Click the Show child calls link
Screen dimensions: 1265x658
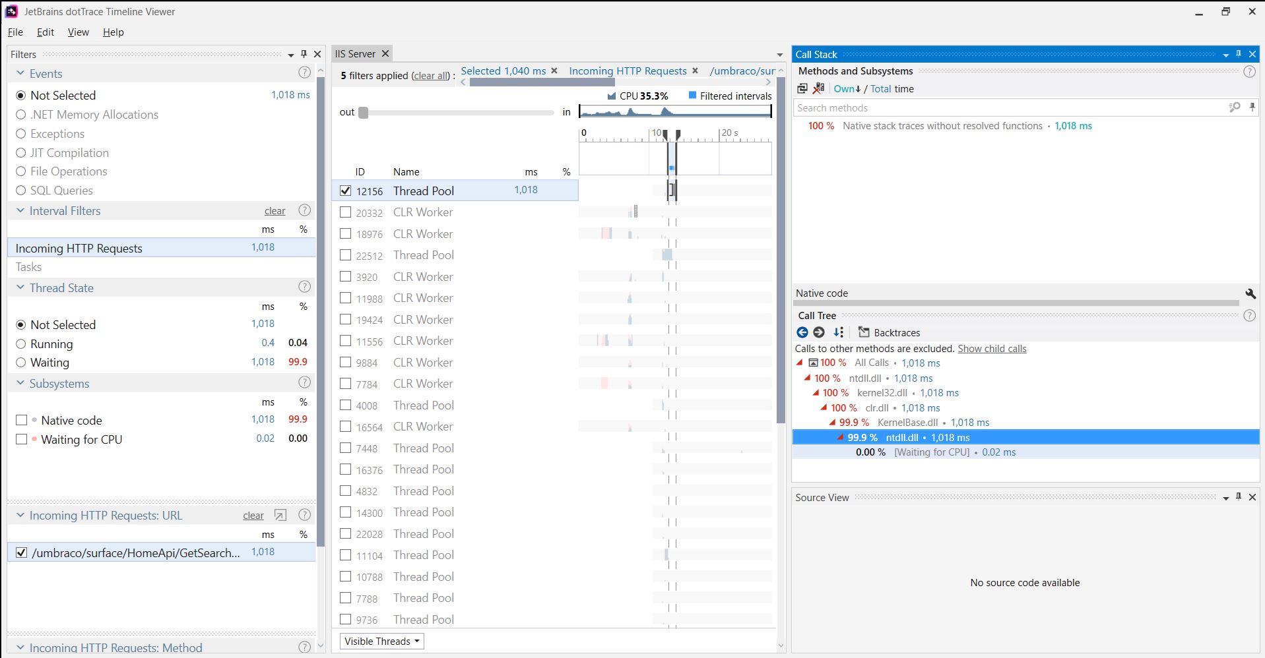tap(991, 349)
